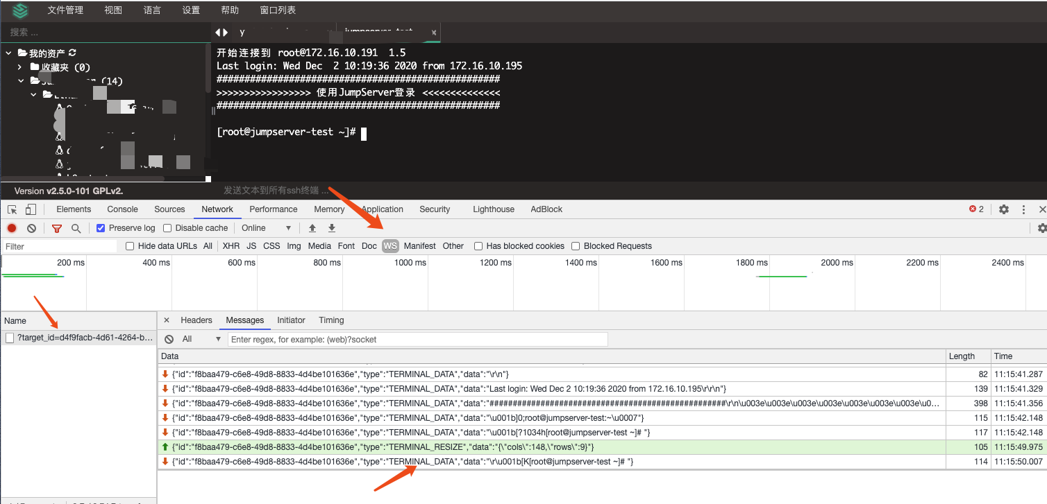
Task: Switch to the Initiator tab
Action: pyautogui.click(x=291, y=320)
